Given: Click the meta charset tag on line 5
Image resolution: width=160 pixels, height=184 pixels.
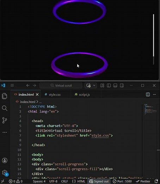Looking at the screenshot, I should pos(57,126).
